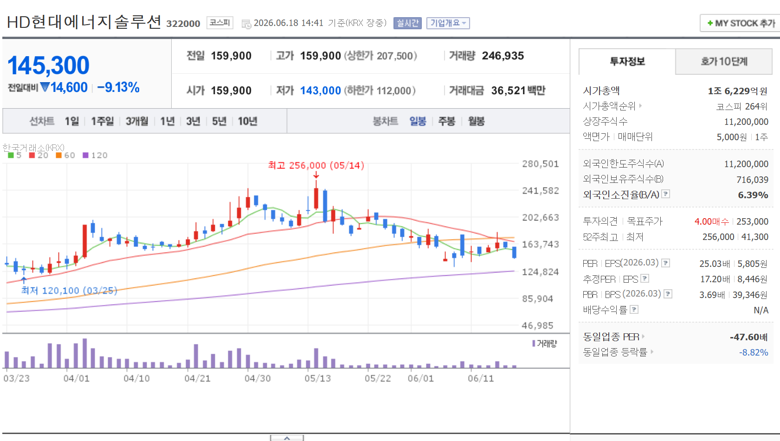Viewport: 780px width, 441px height.
Task: Show the 주봉 candlestick chart
Action: (447, 121)
